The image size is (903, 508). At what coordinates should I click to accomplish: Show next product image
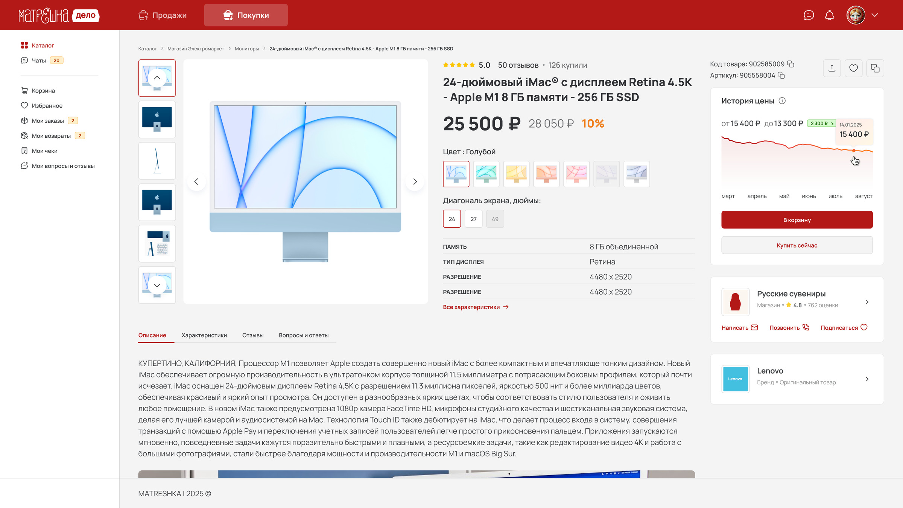[x=415, y=181]
